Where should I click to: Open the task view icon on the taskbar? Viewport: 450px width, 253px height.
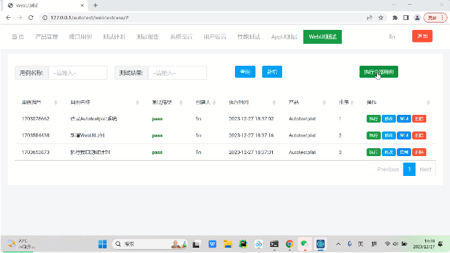[x=196, y=244]
